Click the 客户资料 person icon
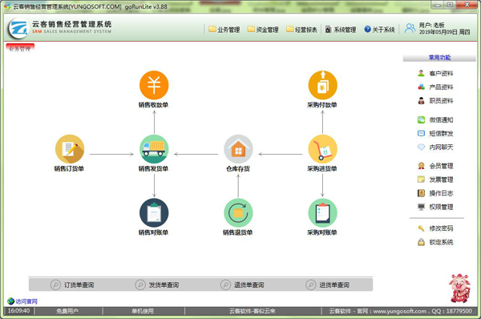The width and height of the screenshot is (481, 319). (421, 73)
